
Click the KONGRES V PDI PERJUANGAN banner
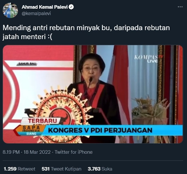100,130
